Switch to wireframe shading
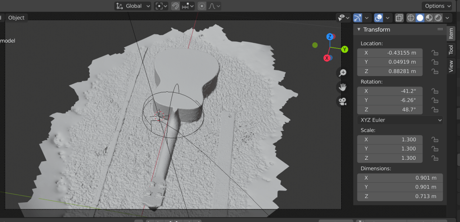This screenshot has width=460, height=222. 410,18
